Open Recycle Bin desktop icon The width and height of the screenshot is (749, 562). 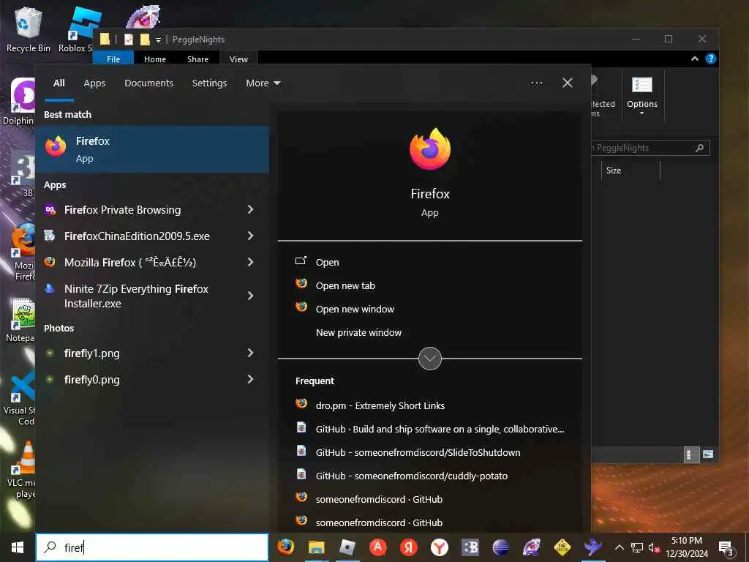(29, 29)
